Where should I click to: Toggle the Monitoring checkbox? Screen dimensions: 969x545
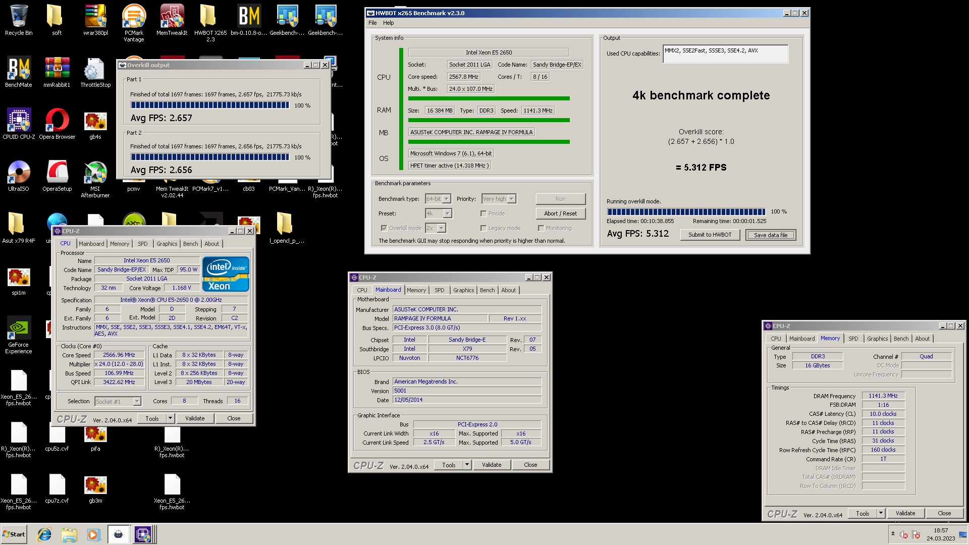click(x=541, y=228)
